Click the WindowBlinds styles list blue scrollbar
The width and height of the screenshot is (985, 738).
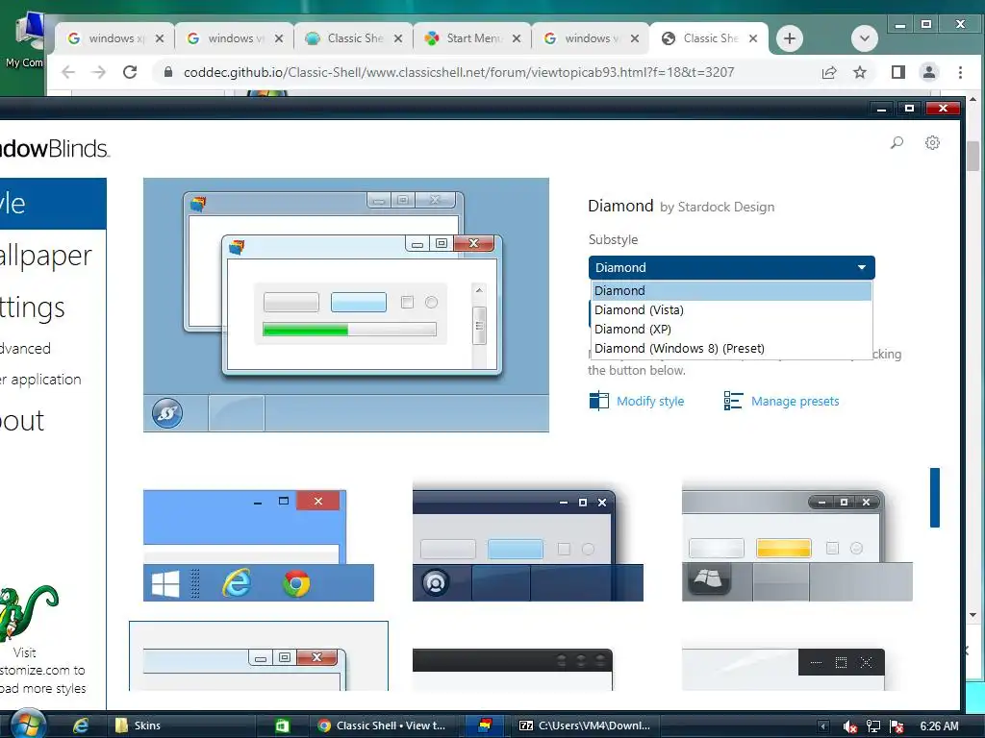click(x=935, y=498)
